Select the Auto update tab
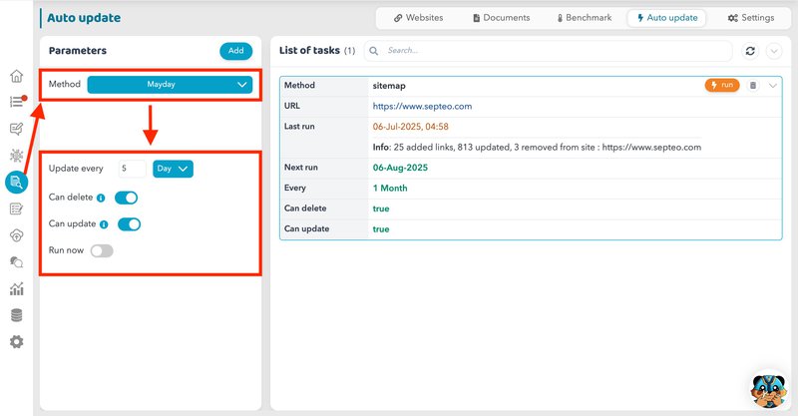798x416 pixels. click(x=666, y=18)
